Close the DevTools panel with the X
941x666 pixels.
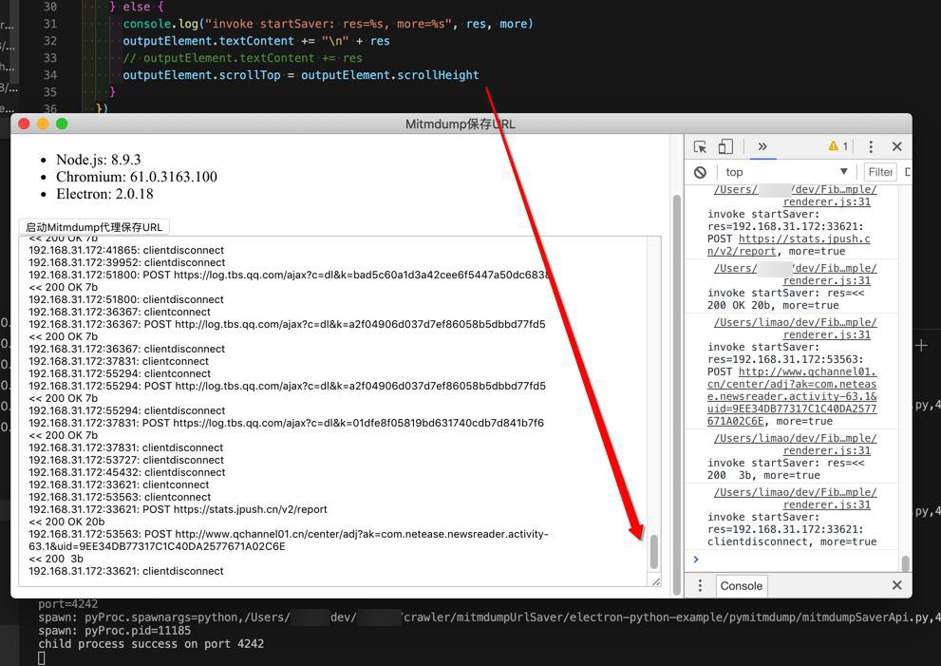click(x=897, y=146)
